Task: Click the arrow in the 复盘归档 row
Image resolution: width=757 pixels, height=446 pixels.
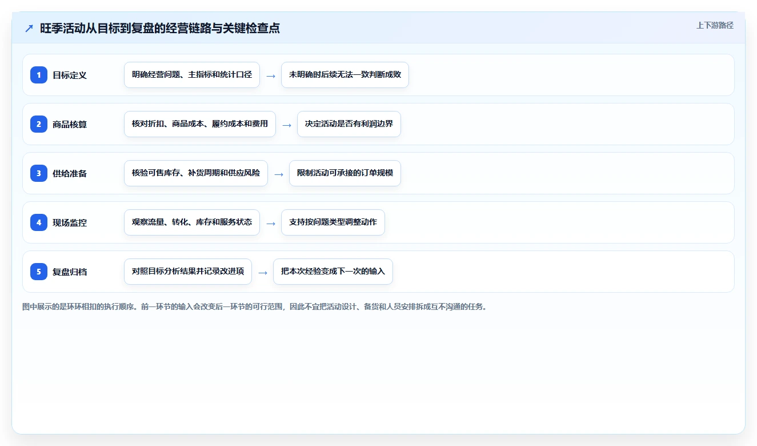Action: click(x=263, y=272)
